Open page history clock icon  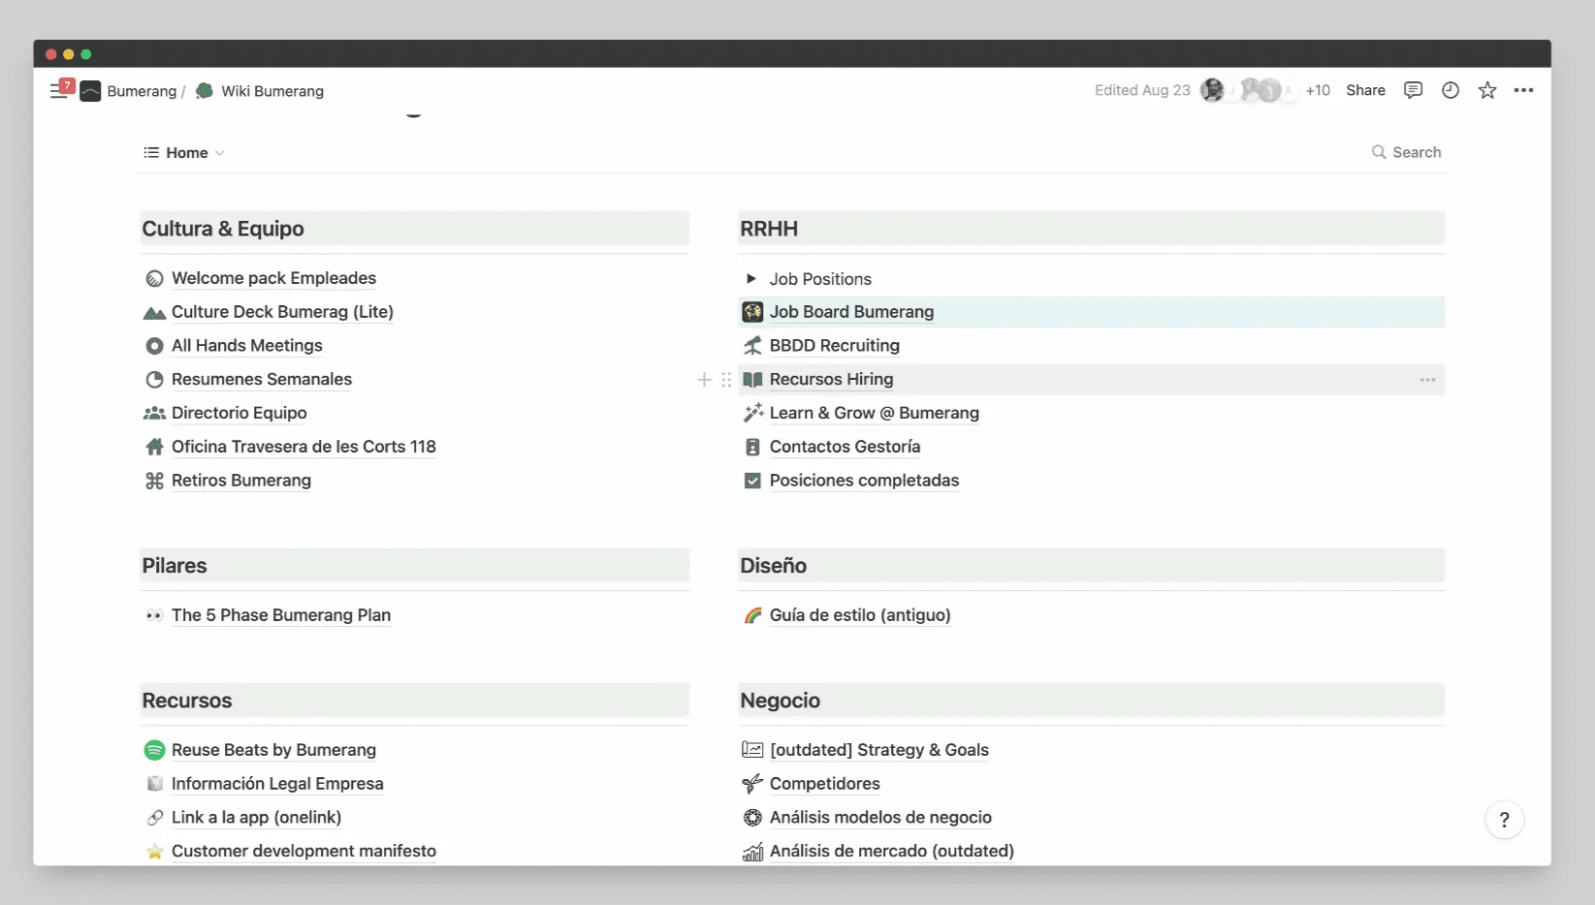click(x=1451, y=90)
